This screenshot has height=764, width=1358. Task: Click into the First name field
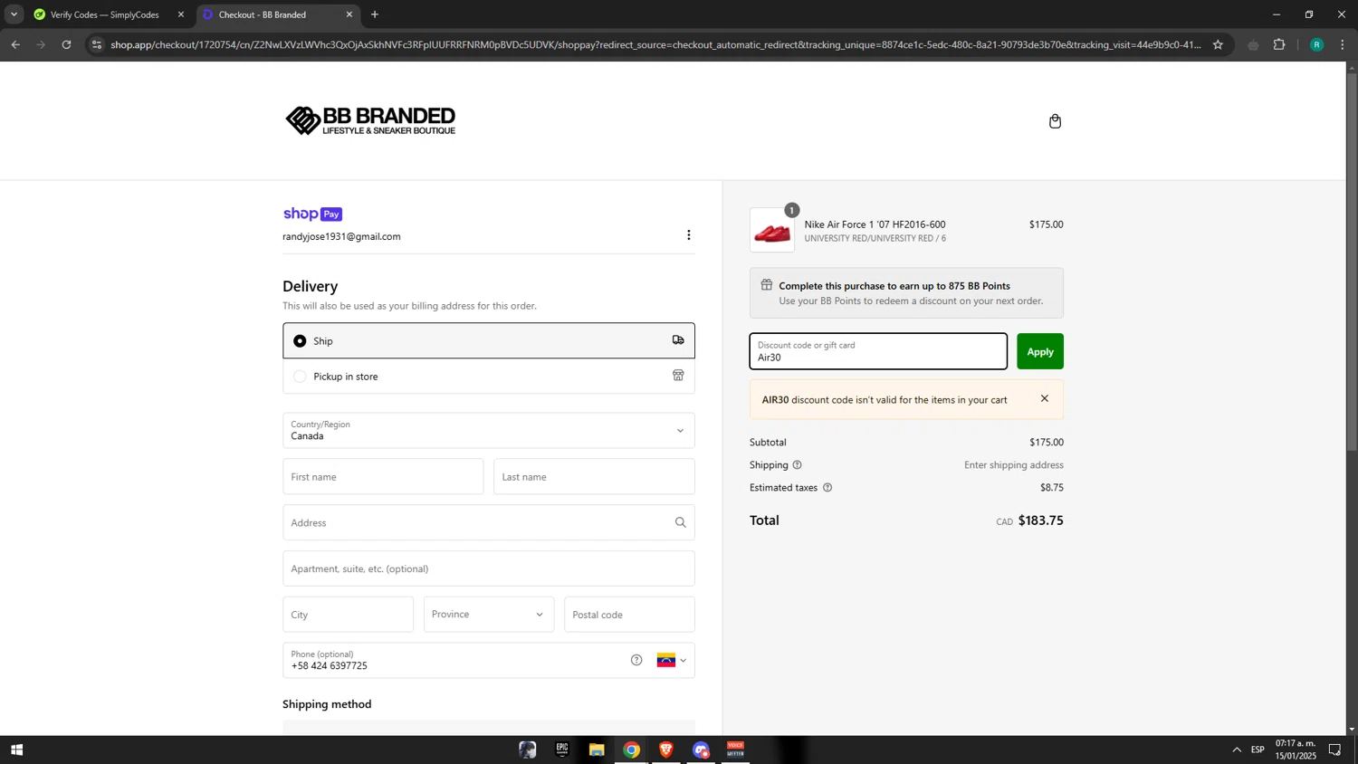383,476
